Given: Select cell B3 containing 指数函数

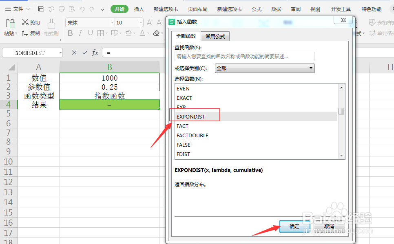Looking at the screenshot, I should click(x=110, y=96).
